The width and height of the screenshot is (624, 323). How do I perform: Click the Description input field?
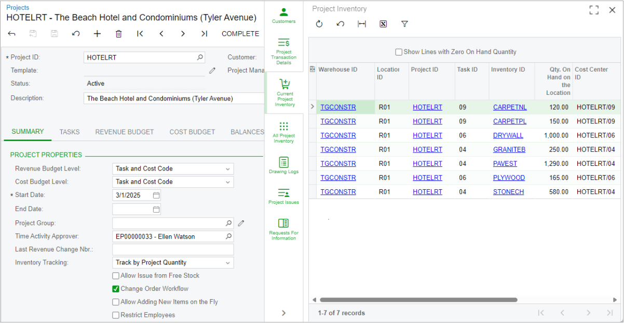174,99
